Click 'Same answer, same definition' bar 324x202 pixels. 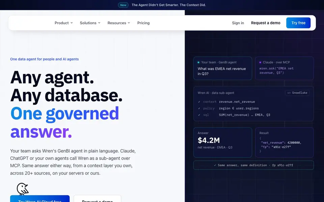tap(253, 165)
